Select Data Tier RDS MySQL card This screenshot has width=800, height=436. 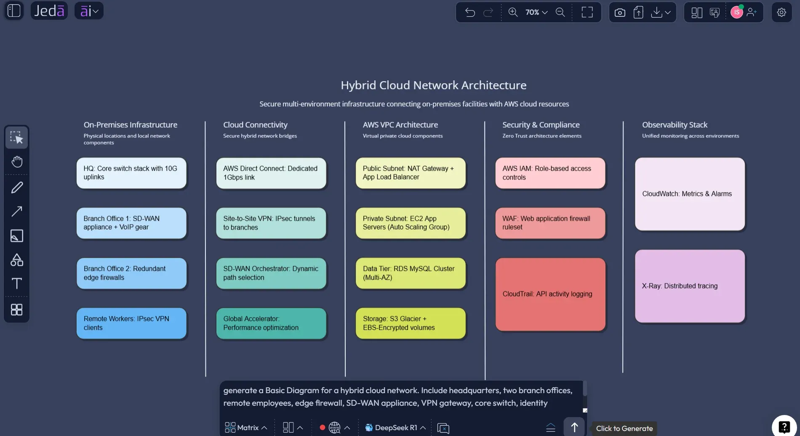[411, 273]
